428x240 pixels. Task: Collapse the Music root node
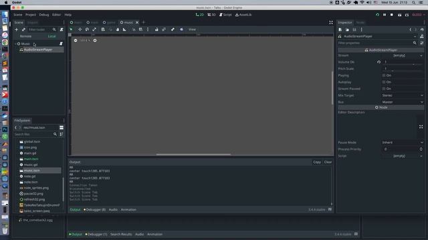click(15, 44)
